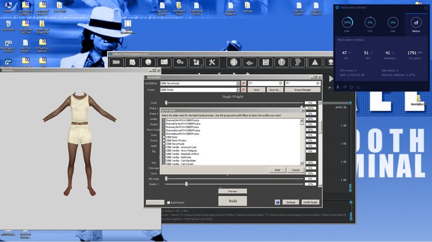Open the ModOrganizer Shortcut desktop icon
The image size is (432, 242).
(8, 46)
